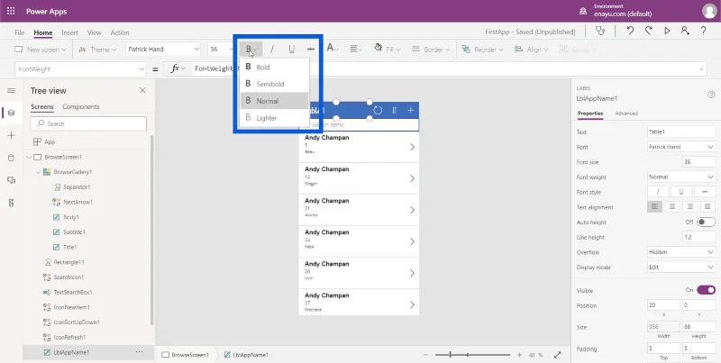The height and width of the screenshot is (363, 721).
Task: Toggle the Visible switch
Action: pyautogui.click(x=706, y=290)
